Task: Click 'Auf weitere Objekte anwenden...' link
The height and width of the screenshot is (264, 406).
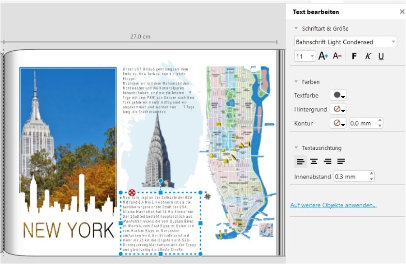Action: (333, 206)
